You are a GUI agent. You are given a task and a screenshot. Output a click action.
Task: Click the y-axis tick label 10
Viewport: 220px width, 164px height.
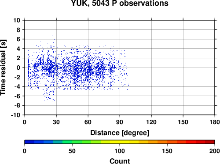pyautogui.click(x=17, y=20)
